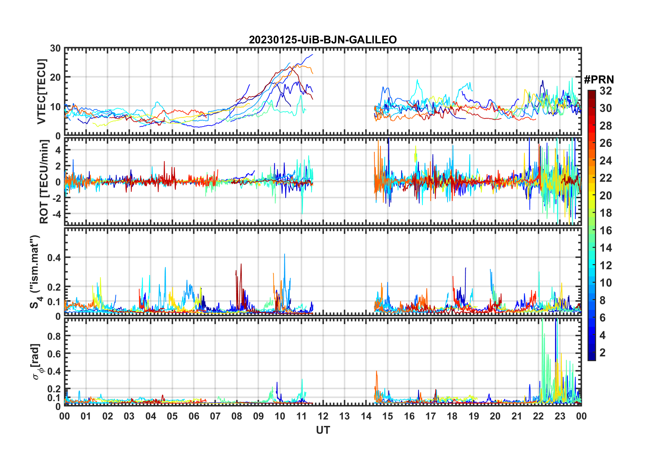
Task: Click x-axis hour tick label 23
Action: click(560, 416)
